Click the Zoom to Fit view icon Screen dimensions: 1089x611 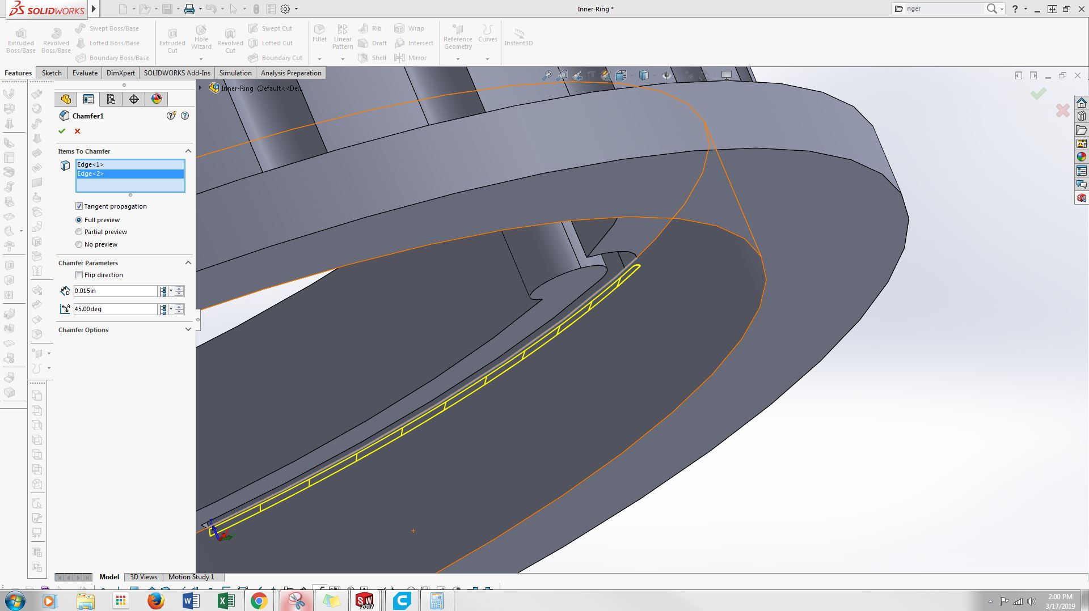[x=547, y=75]
